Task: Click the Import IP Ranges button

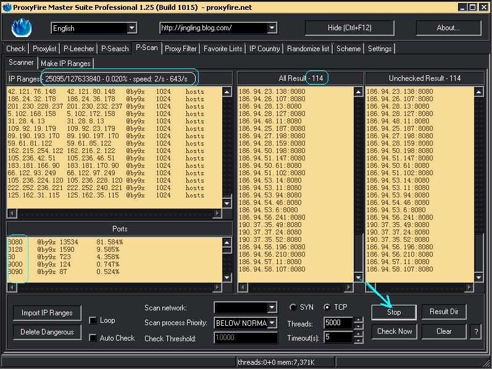Action: click(x=47, y=313)
